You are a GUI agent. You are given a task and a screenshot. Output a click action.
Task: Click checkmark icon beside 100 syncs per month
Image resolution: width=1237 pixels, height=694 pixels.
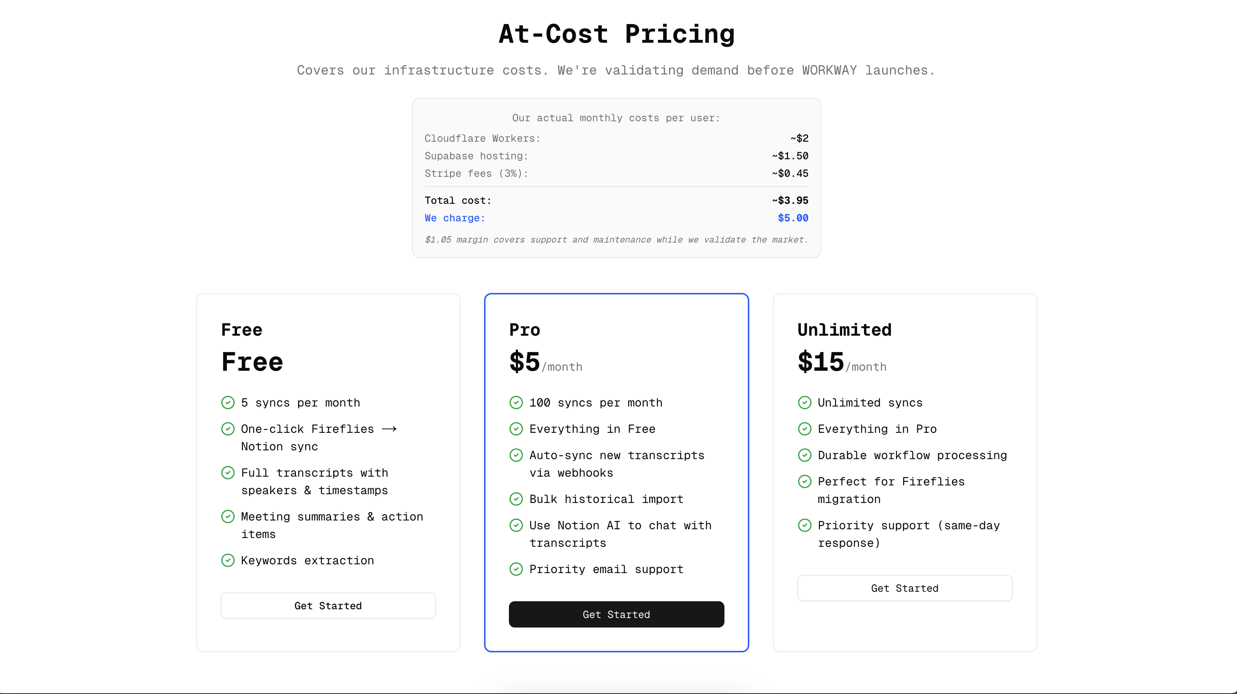(516, 403)
